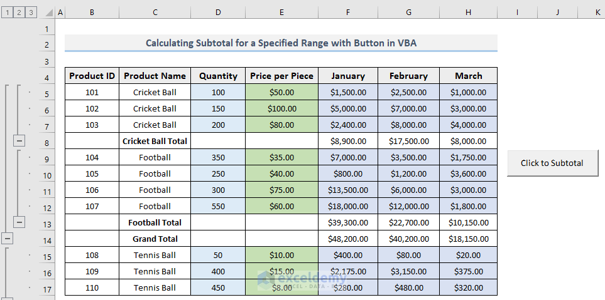Click Product ID 101 cell
The height and width of the screenshot is (300, 605).
[92, 92]
